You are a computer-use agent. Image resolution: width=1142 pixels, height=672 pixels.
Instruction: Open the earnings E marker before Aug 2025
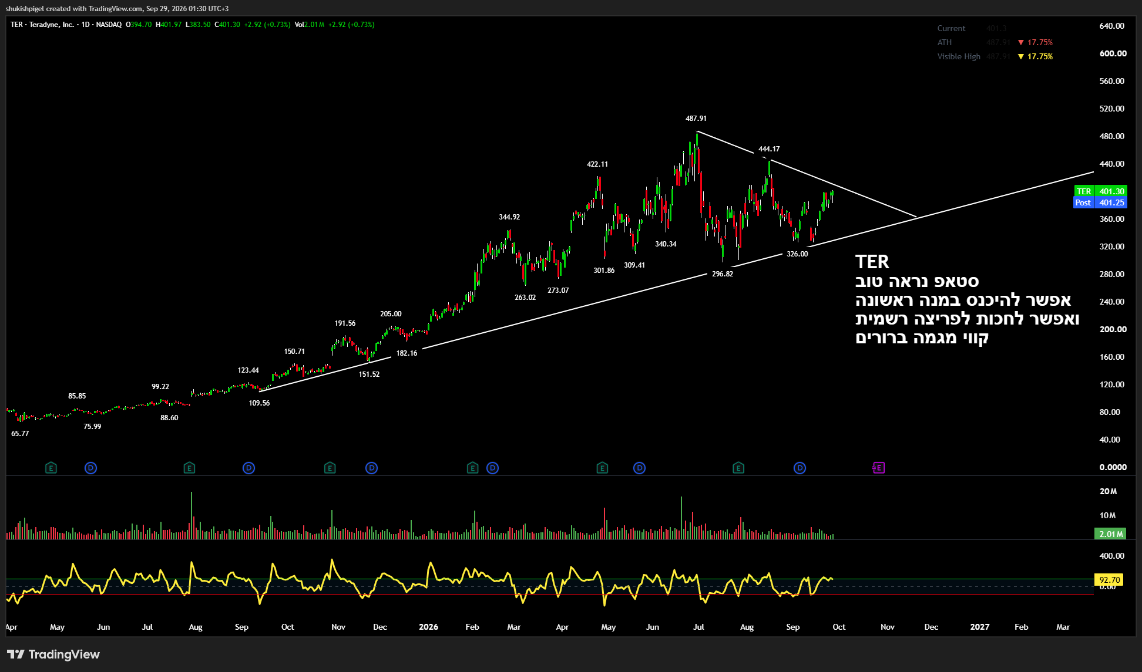pyautogui.click(x=189, y=468)
